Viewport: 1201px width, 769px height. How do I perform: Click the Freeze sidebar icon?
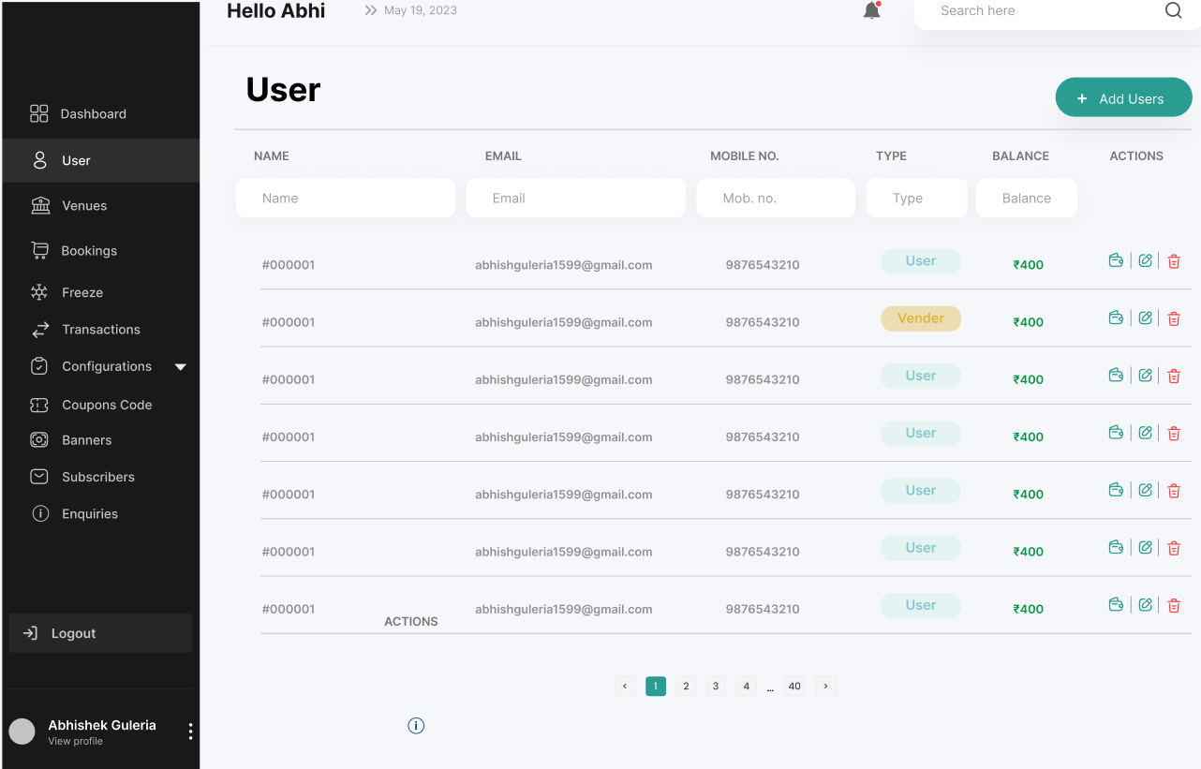pyautogui.click(x=38, y=291)
